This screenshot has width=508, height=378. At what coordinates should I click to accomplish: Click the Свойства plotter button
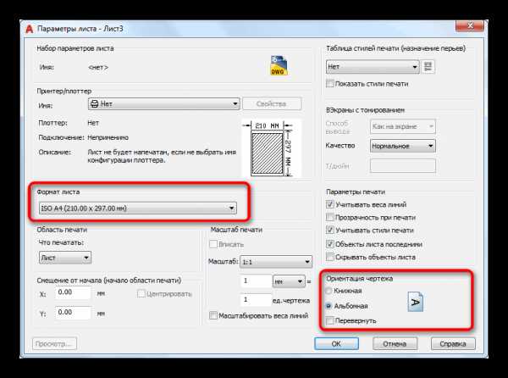(x=272, y=104)
